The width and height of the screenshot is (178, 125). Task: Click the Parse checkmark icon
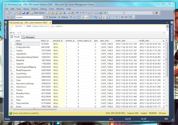(75, 17)
